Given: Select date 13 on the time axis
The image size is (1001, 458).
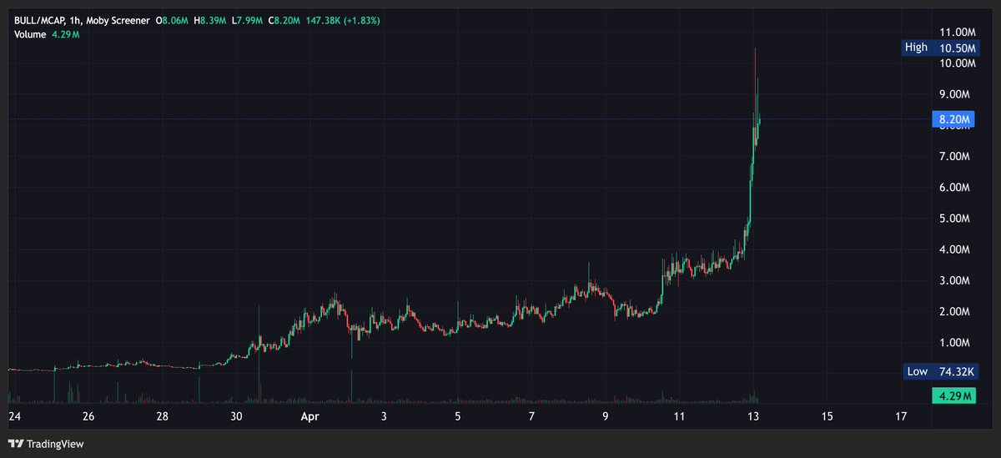Looking at the screenshot, I should coord(753,415).
